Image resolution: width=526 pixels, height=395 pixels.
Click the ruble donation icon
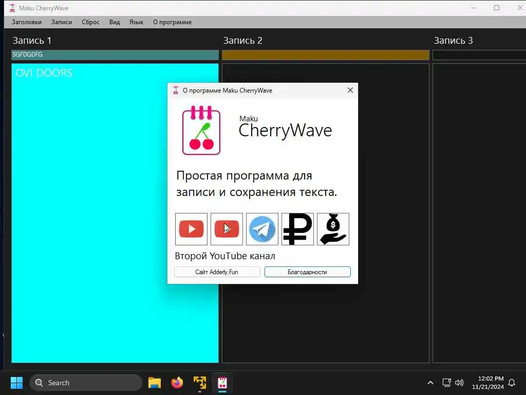pos(297,229)
